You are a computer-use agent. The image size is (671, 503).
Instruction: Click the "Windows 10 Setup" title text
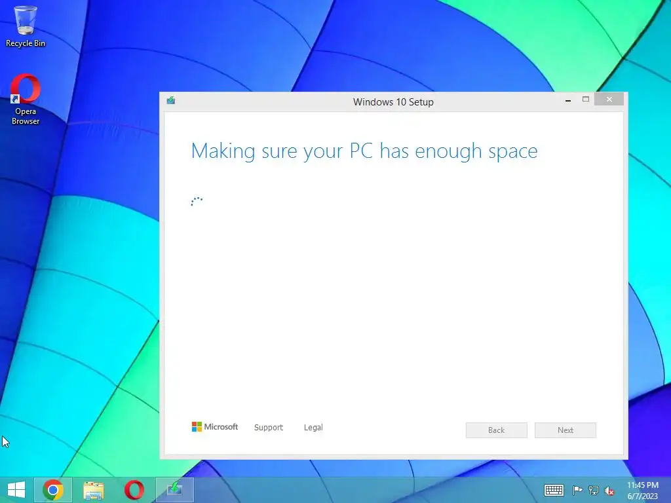(x=393, y=102)
